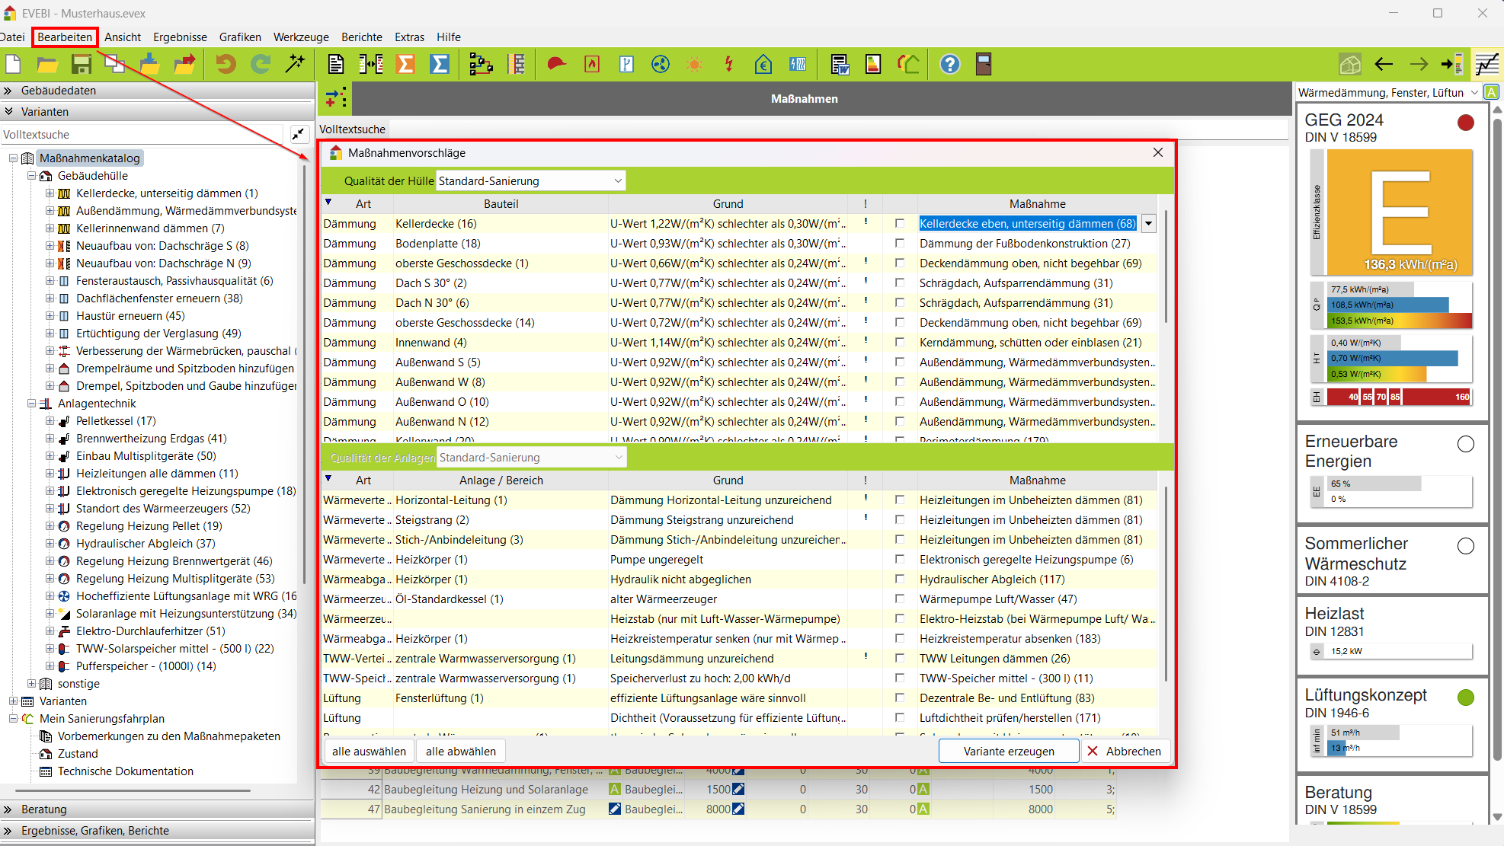1504x846 pixels.
Task: Click the undo arrow icon
Action: [226, 65]
